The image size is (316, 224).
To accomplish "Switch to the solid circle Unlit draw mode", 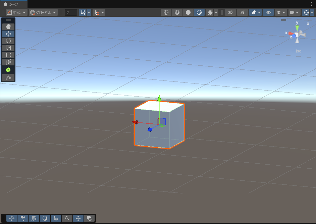I will click(188, 12).
